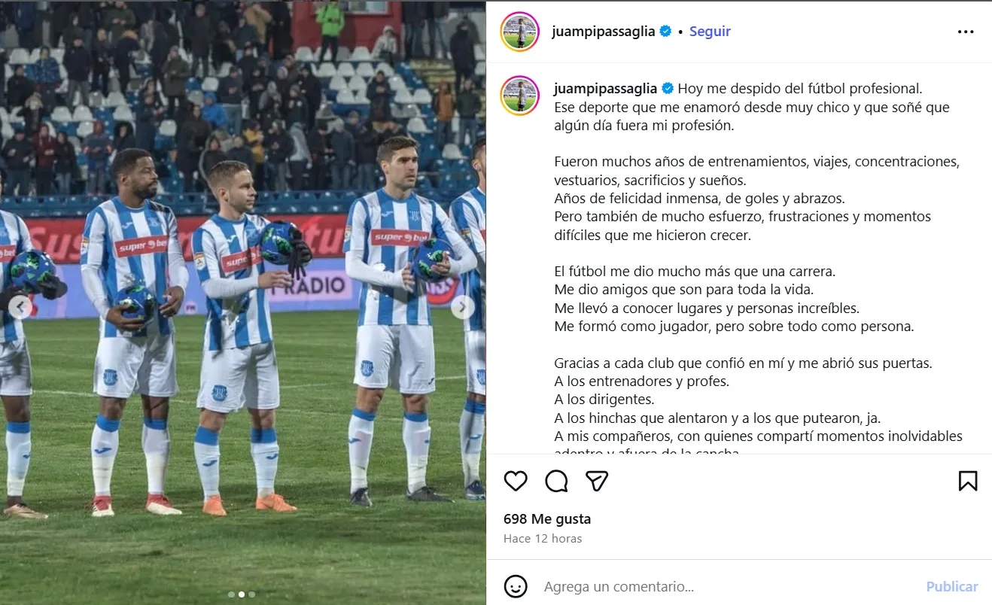This screenshot has width=992, height=605.
Task: Select the third carousel dot indicator
Action: (x=251, y=594)
